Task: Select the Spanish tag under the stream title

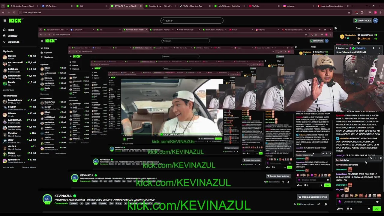Action: click(74, 203)
